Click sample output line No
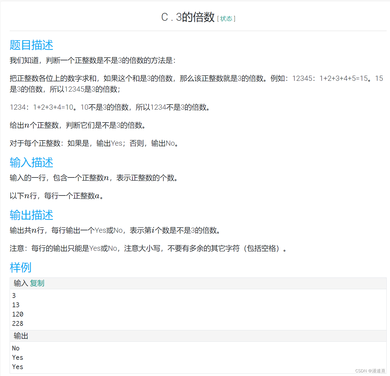 [16, 348]
